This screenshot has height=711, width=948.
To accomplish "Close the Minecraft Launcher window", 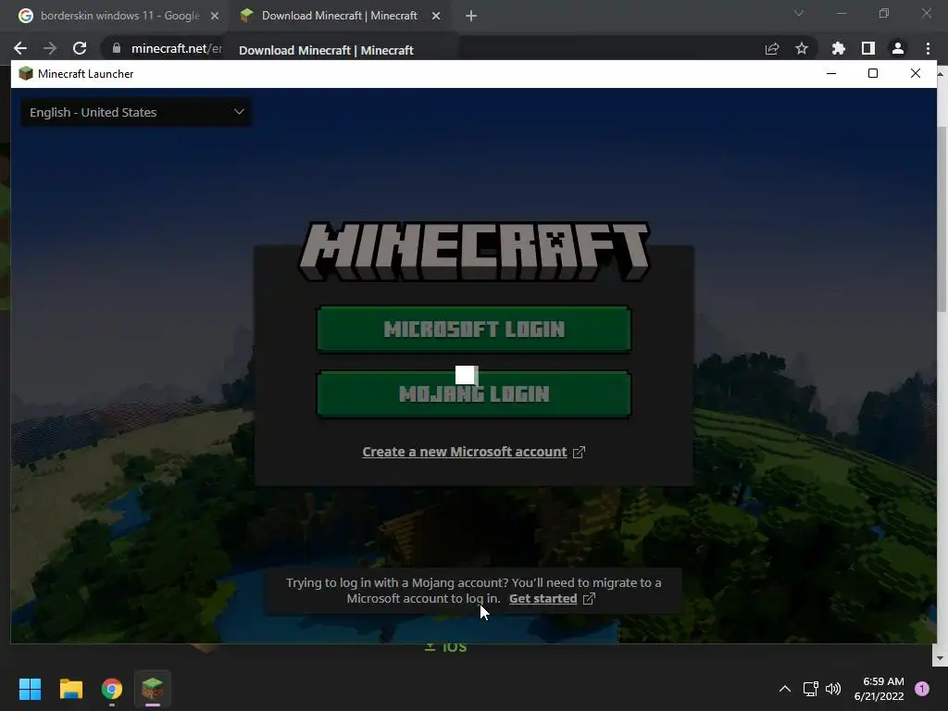I will click(x=916, y=73).
